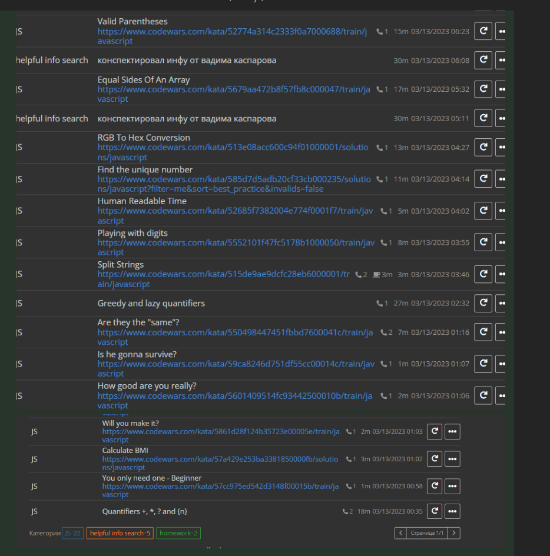Restart the Split Strings entry

(483, 274)
